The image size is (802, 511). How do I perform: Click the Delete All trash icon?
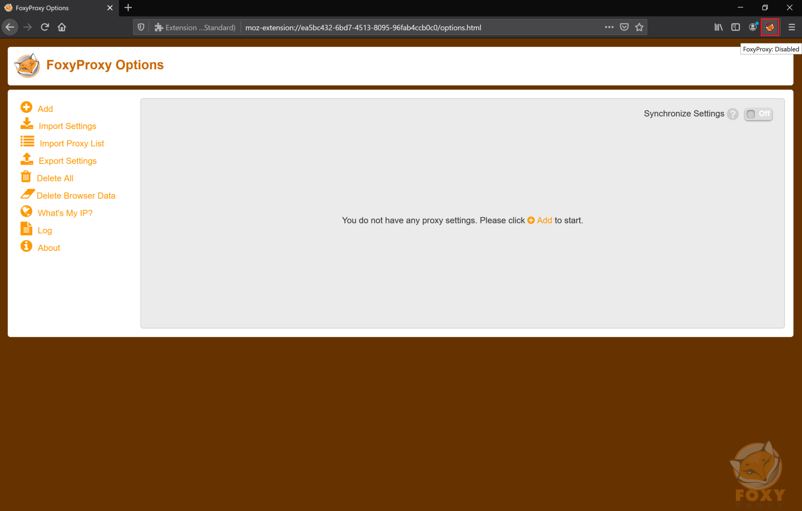pyautogui.click(x=27, y=176)
